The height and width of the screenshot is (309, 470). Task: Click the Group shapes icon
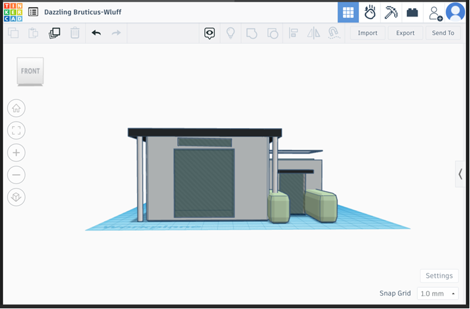[251, 33]
